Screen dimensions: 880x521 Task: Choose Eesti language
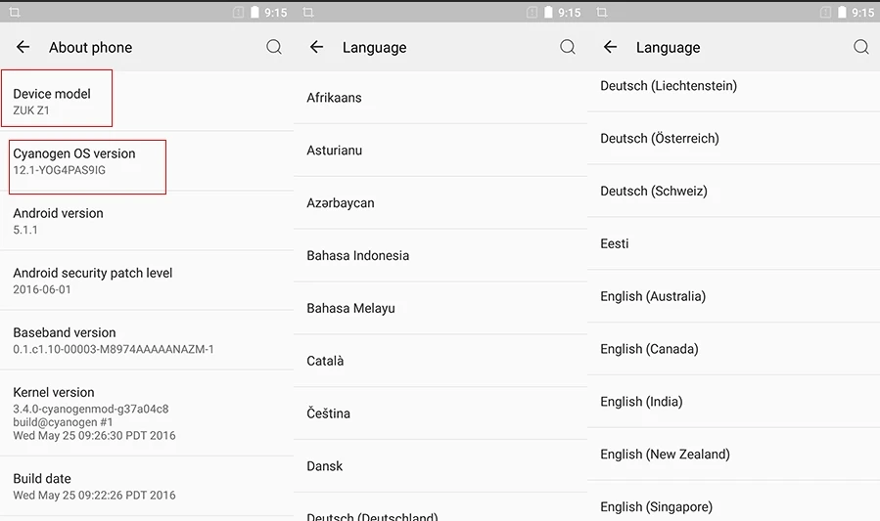(733, 243)
